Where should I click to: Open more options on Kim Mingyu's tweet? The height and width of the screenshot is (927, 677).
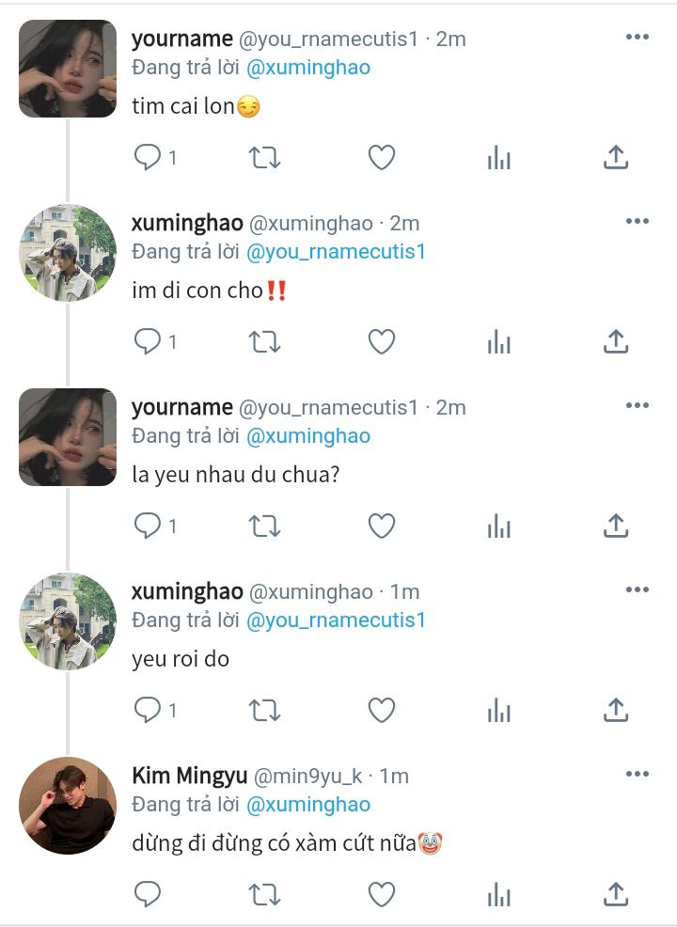pos(638,774)
